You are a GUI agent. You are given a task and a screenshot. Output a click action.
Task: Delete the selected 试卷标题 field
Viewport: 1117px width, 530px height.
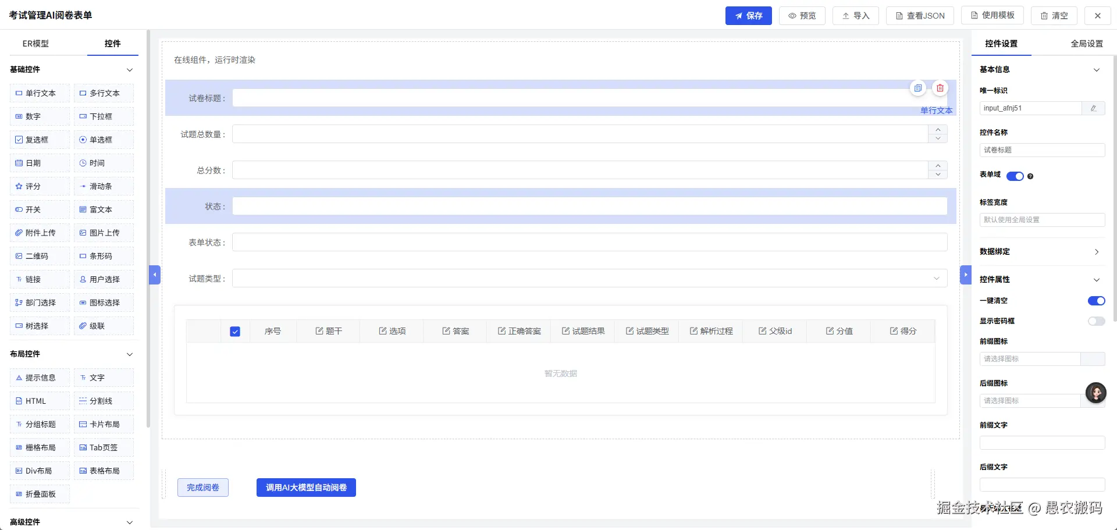[x=940, y=88]
